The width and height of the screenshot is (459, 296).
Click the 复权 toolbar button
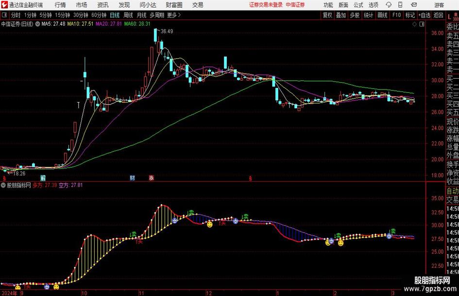pyautogui.click(x=327, y=15)
